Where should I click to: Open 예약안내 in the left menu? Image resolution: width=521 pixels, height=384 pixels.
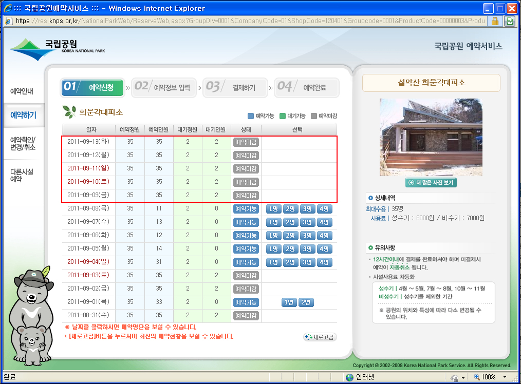point(22,92)
